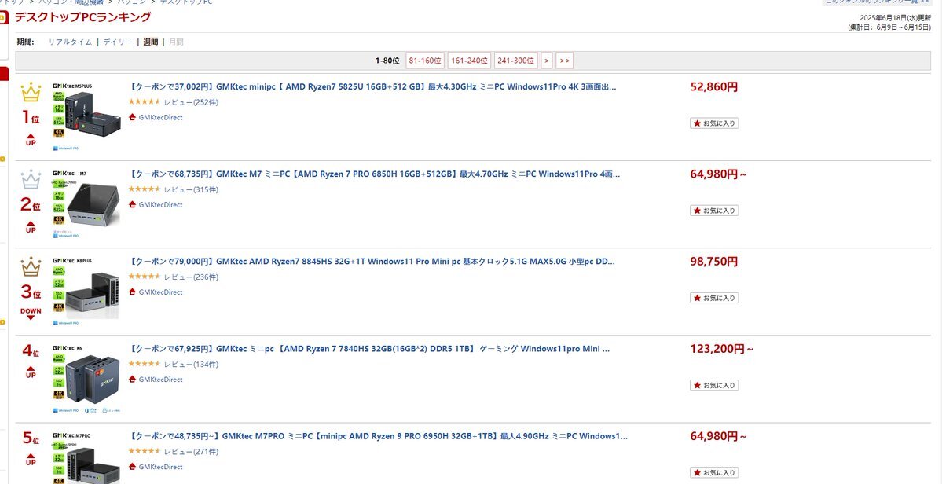Click the silver crown icon for rank 2
Screen dimensions: 942x484
click(31, 180)
